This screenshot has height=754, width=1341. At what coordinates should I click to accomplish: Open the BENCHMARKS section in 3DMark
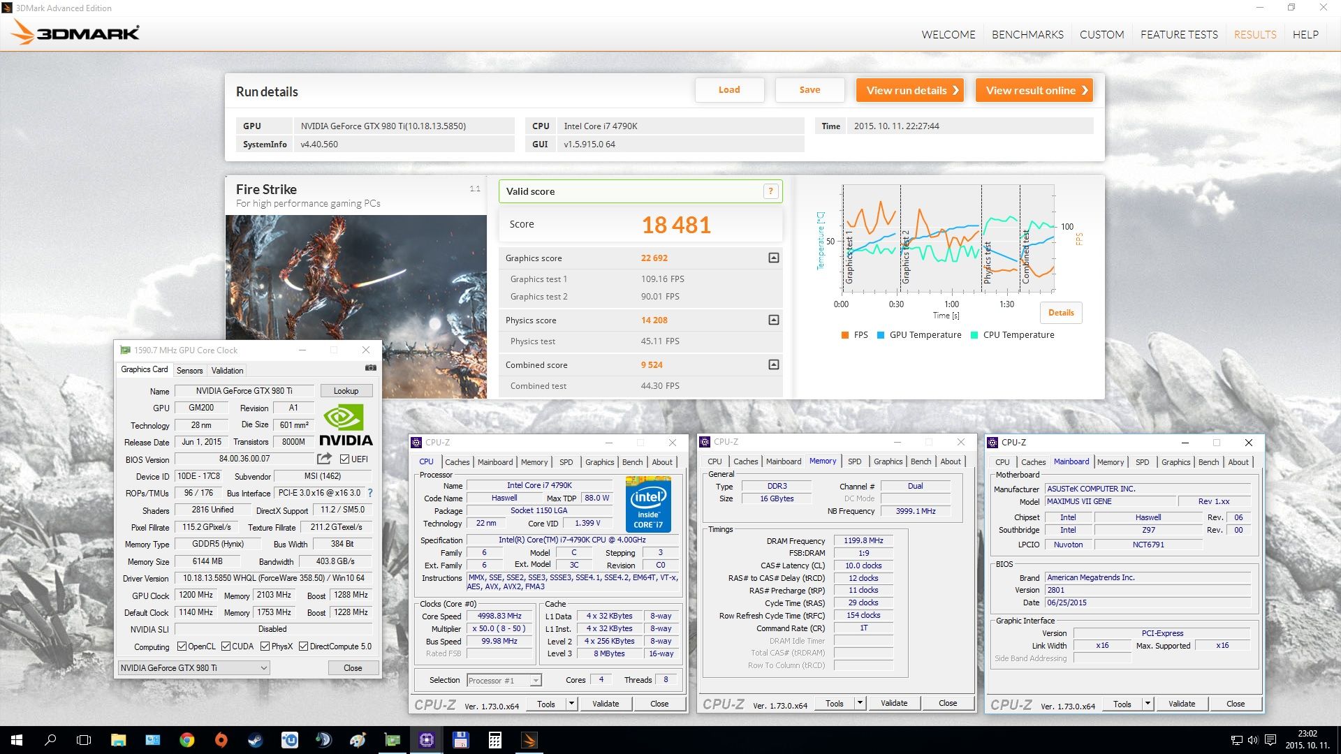coord(1027,34)
